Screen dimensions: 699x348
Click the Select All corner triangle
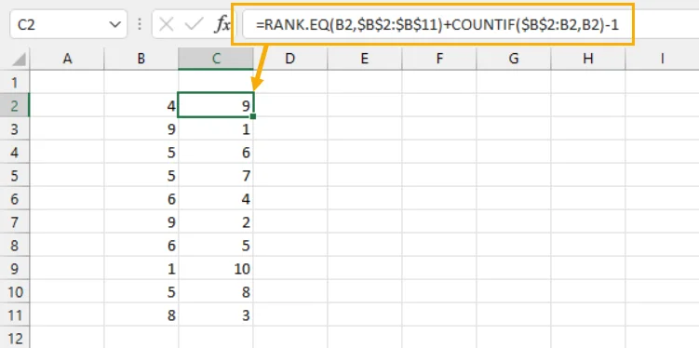click(x=20, y=60)
